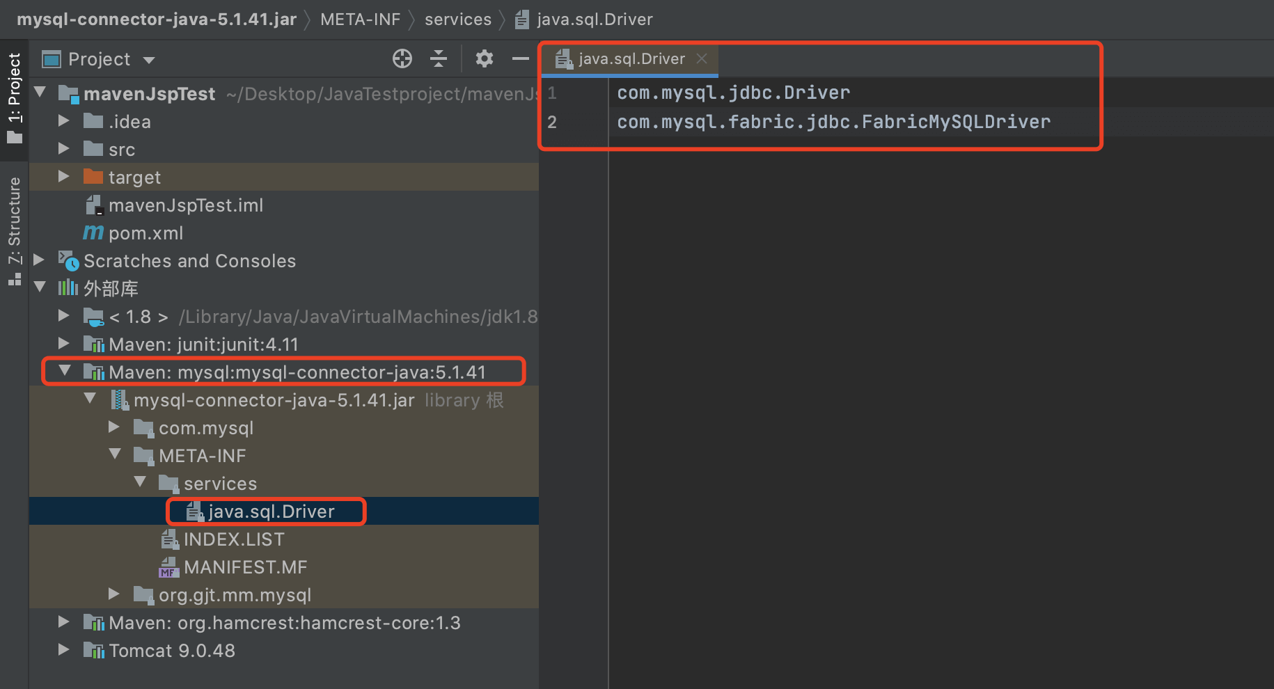1274x689 pixels.
Task: Click the mavenJspTest.iml file icon
Action: coord(94,205)
